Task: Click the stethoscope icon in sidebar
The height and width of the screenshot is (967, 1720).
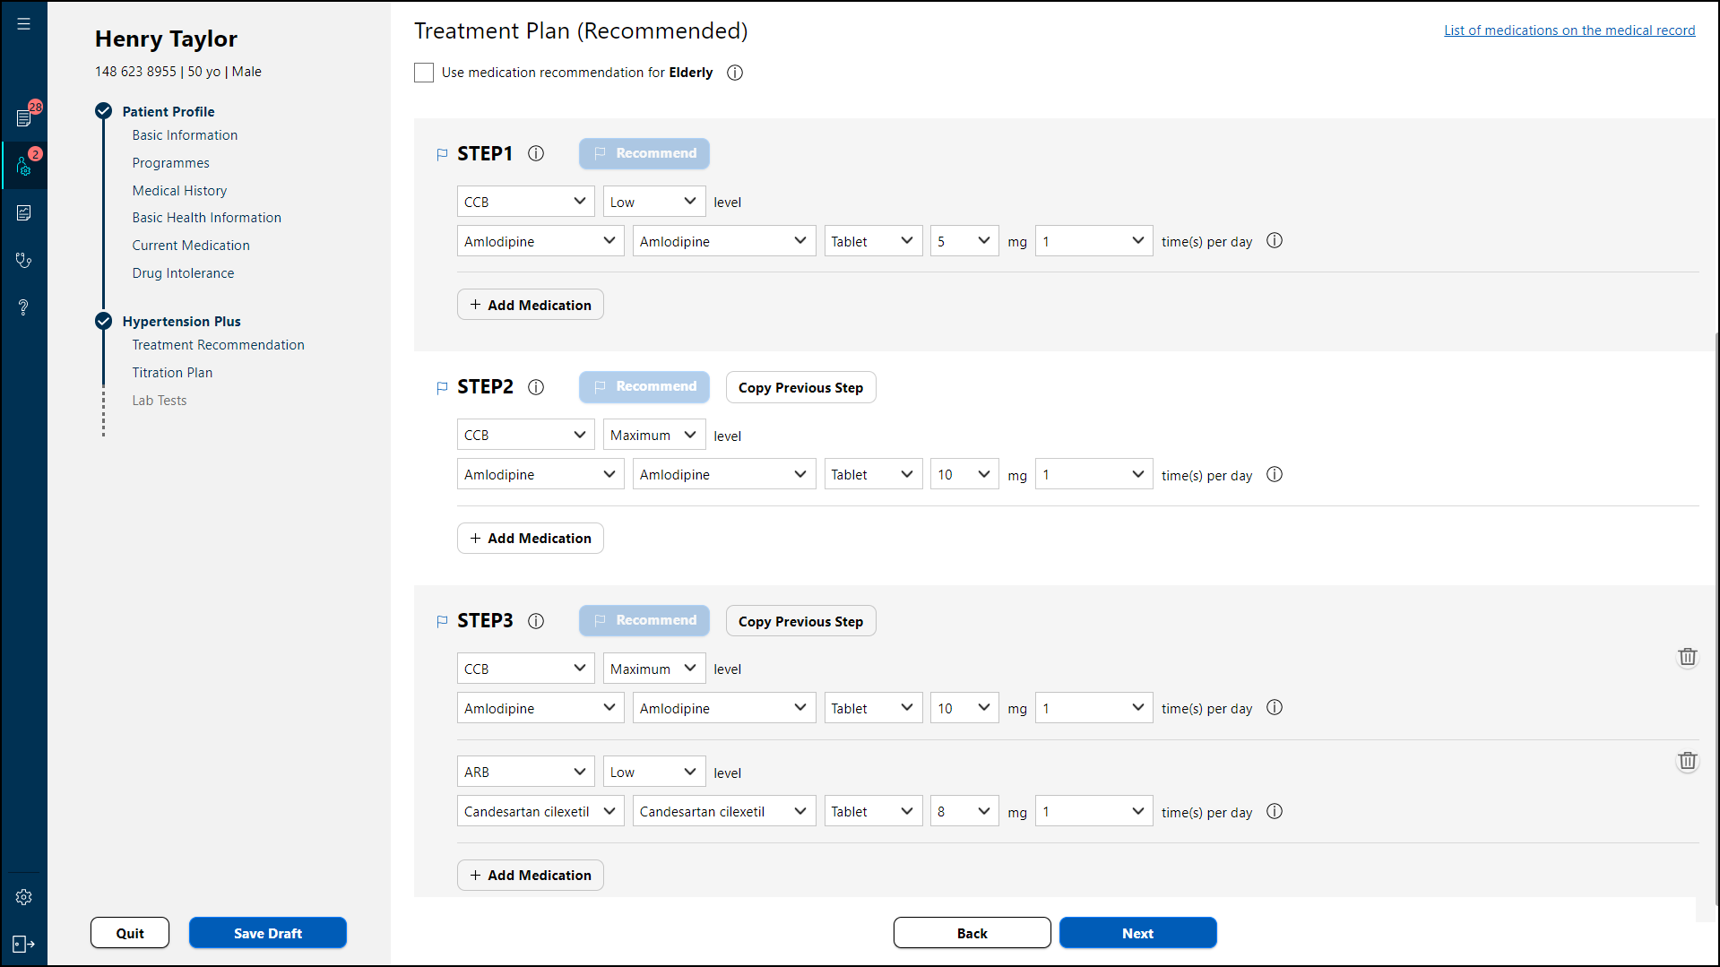Action: pos(24,260)
